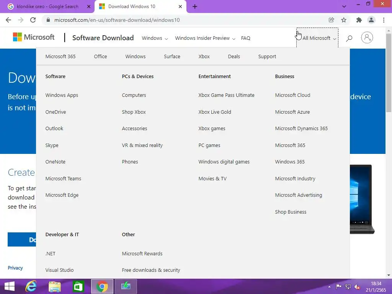392x294 pixels.
Task: Select Support from the menu
Action: tap(267, 57)
